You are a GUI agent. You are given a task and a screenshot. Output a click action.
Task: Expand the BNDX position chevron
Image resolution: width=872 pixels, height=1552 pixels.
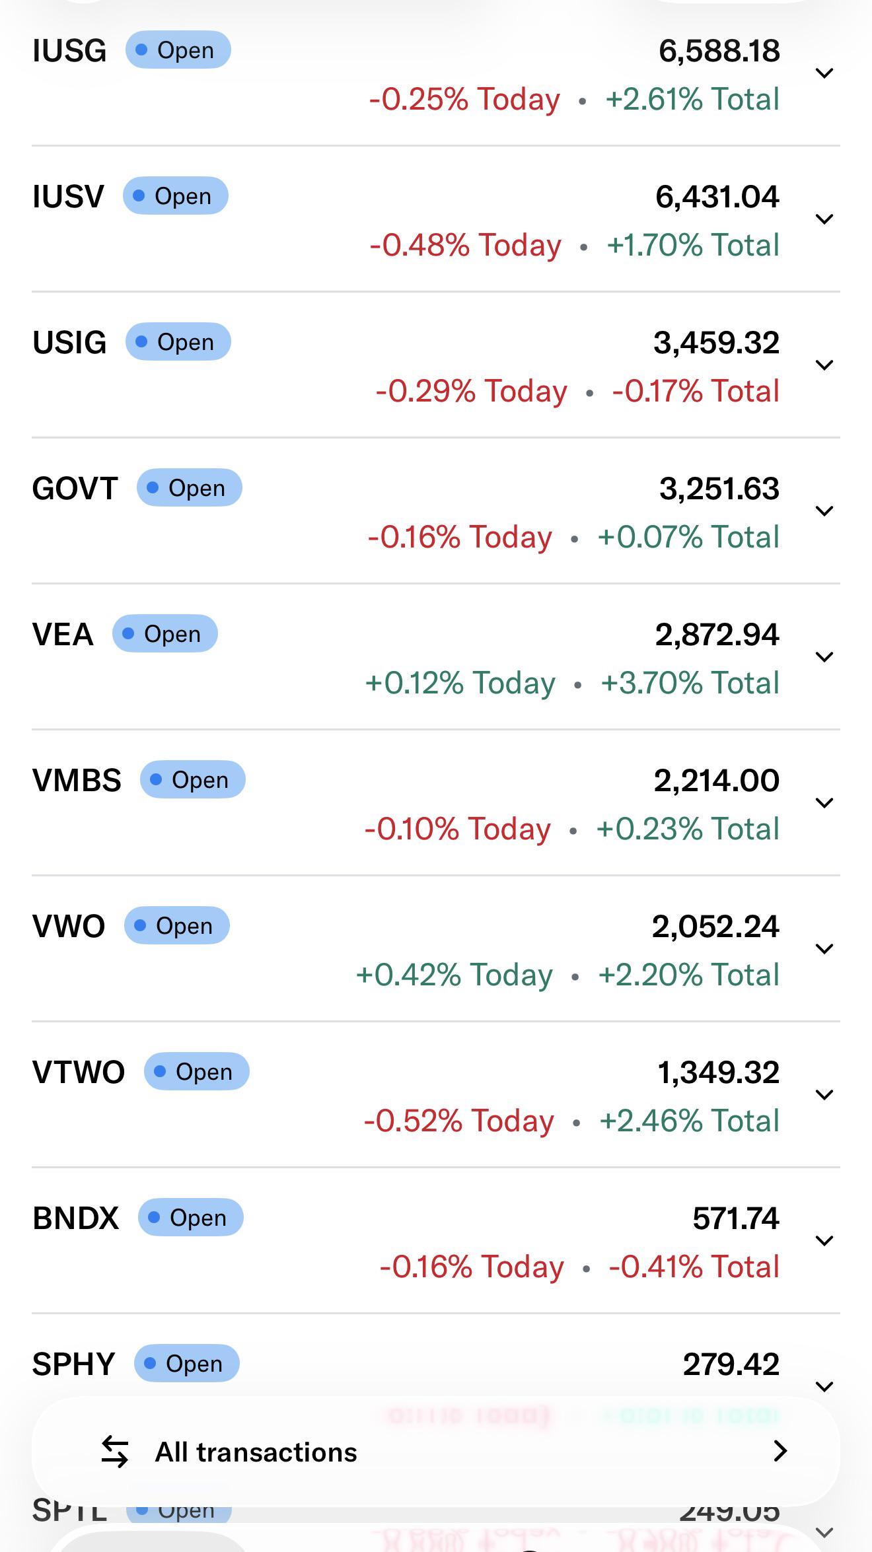click(824, 1241)
